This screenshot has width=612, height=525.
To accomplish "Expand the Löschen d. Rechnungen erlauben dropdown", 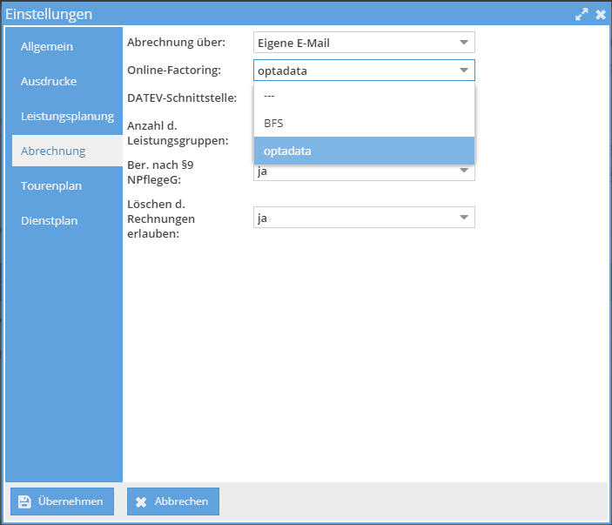I will tap(464, 217).
